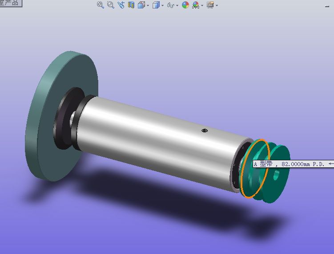Expand the Display Style dropdown arrow
Viewport: 334px width, 254px height.
[162, 5]
